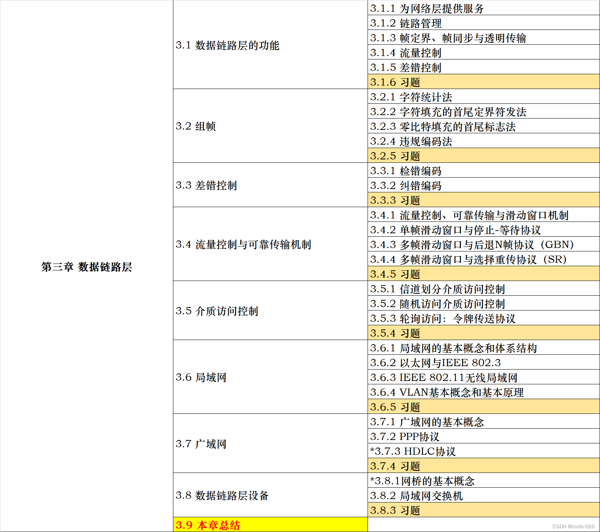This screenshot has height=532, width=600.
Task: Click the cell '3.3 差错控制'
Action: point(270,185)
